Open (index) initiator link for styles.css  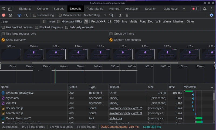114,98
